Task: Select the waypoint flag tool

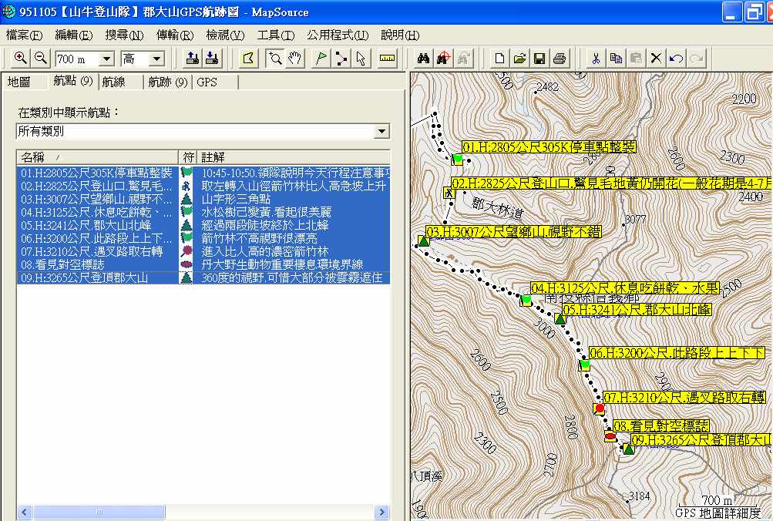Action: coord(322,59)
